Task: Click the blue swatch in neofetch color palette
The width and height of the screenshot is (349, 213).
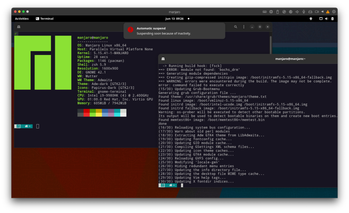Action: (105, 113)
